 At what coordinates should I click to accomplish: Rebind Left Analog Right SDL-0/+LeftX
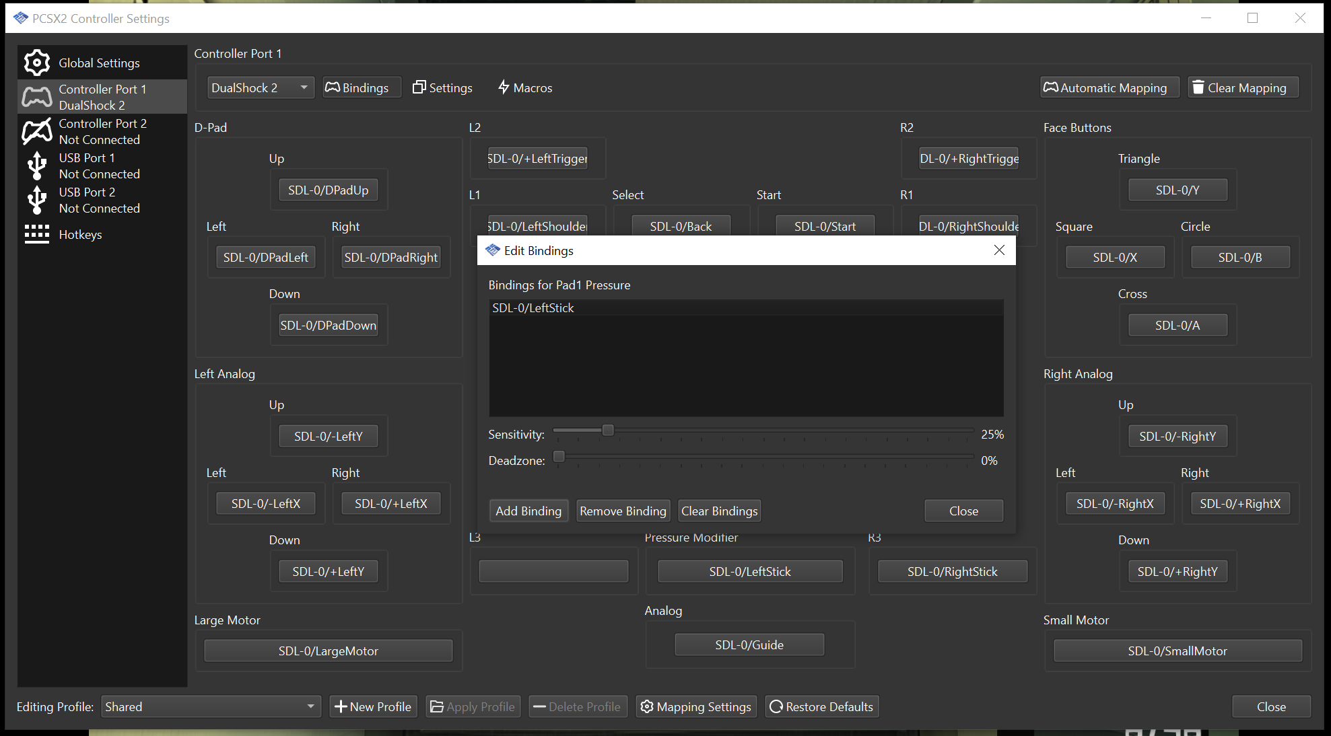(391, 503)
